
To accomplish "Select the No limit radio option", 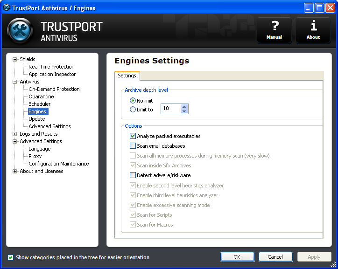I will (x=133, y=101).
